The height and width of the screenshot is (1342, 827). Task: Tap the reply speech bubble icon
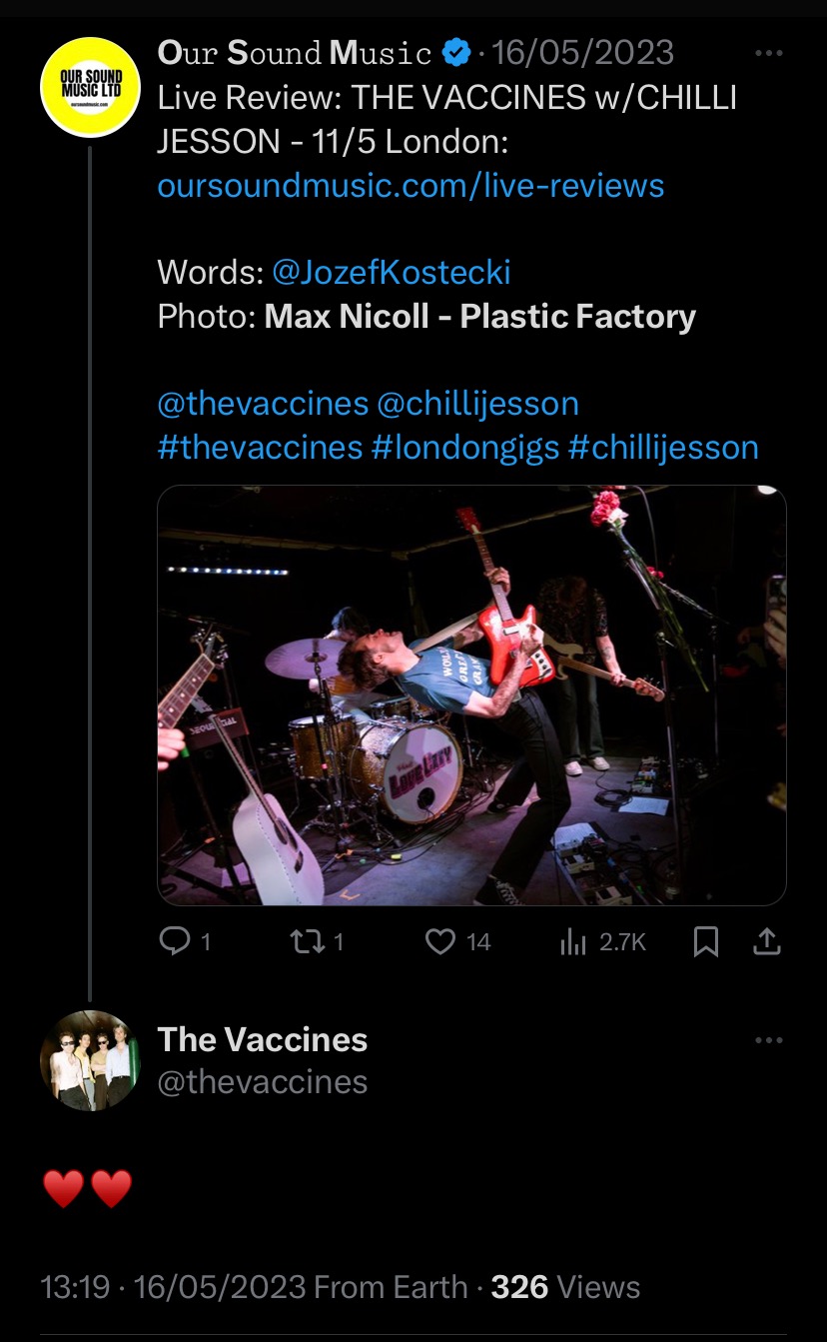click(175, 941)
